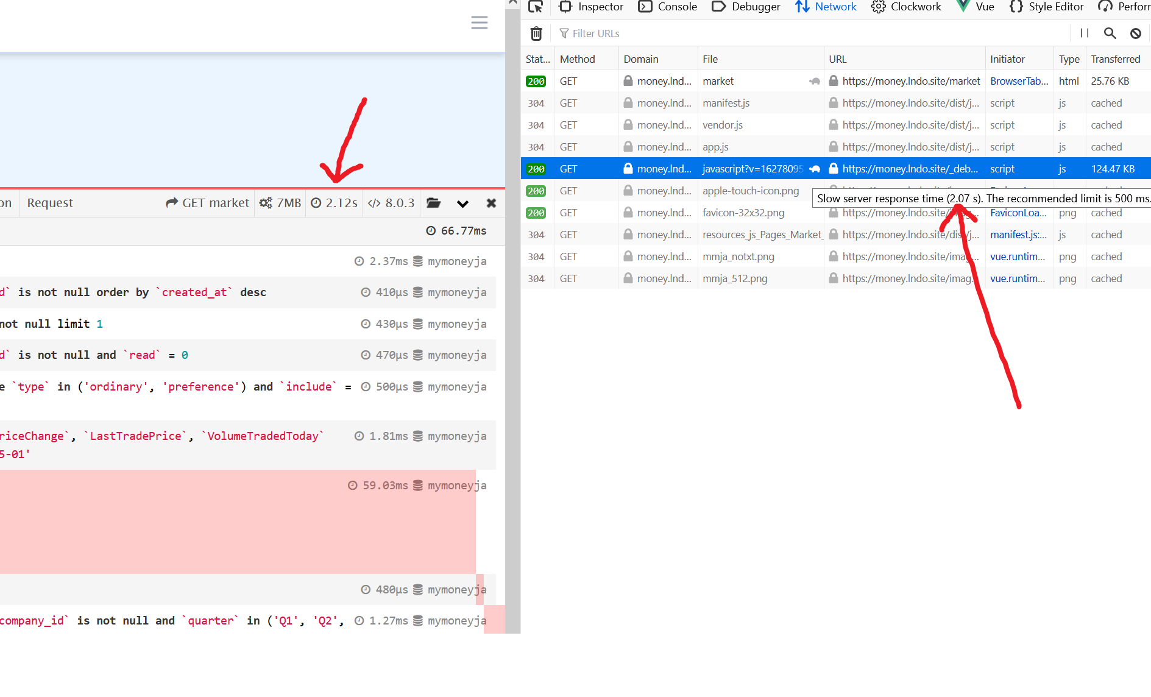This screenshot has height=697, width=1151.
Task: Click the 7MB memory usage gears icon
Action: (x=266, y=203)
